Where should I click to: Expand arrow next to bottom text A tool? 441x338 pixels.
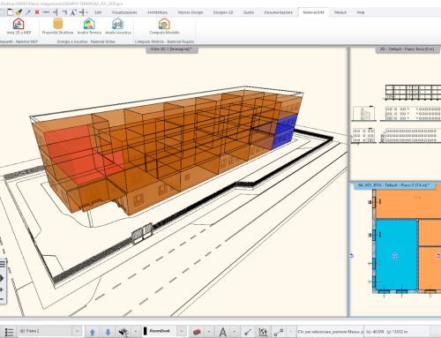click(x=234, y=332)
